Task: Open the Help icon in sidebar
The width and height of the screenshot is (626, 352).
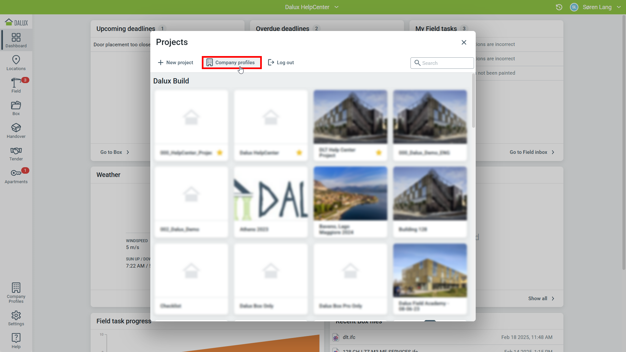Action: click(16, 341)
